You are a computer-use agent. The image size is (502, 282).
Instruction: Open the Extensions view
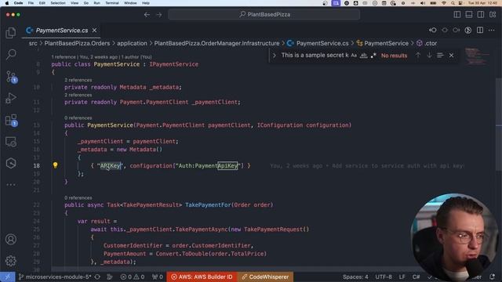[x=11, y=120]
